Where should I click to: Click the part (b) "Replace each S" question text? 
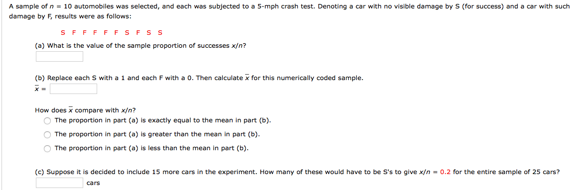click(x=199, y=78)
